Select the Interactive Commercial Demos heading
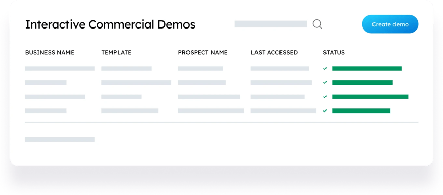The image size is (443, 195). click(110, 24)
